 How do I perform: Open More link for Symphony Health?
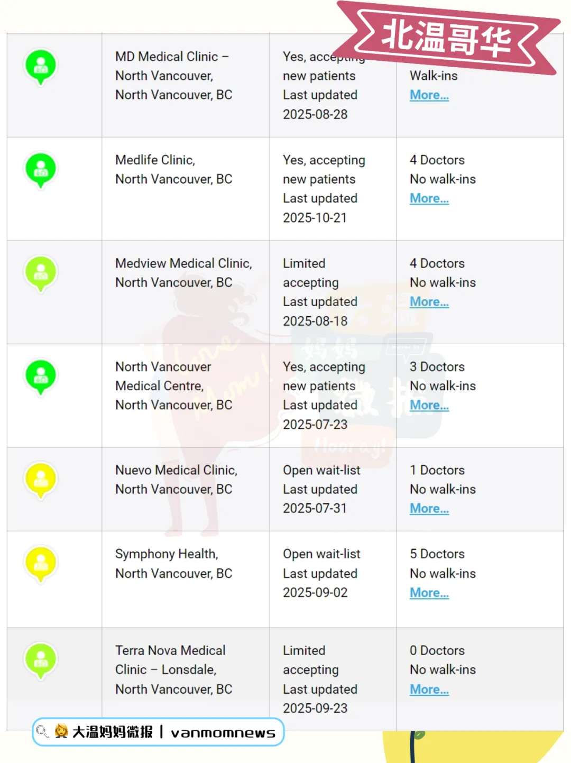pos(429,593)
